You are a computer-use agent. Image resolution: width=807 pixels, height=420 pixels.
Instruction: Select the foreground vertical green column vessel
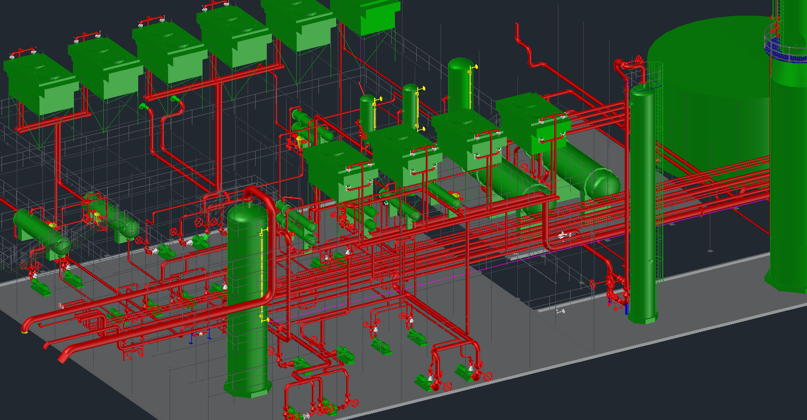pyautogui.click(x=248, y=298)
